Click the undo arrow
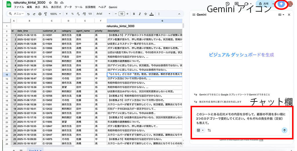This screenshot has width=297, height=151. pos(28,14)
